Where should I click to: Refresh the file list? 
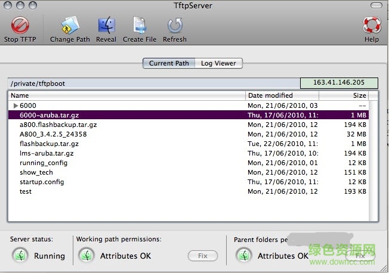tap(174, 26)
